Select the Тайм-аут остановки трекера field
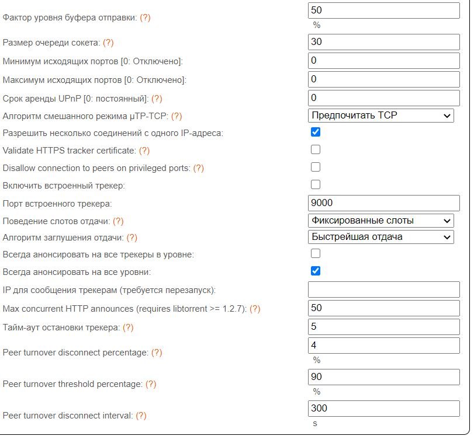 point(384,327)
